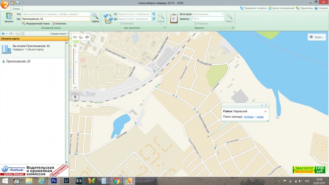Pick the destination point on the map via the icon
The image size is (329, 185).
pos(154,19)
